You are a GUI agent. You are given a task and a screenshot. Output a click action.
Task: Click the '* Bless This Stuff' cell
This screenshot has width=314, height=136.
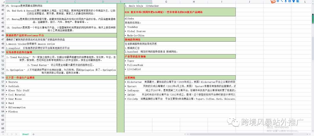pyautogui.click(x=61, y=90)
